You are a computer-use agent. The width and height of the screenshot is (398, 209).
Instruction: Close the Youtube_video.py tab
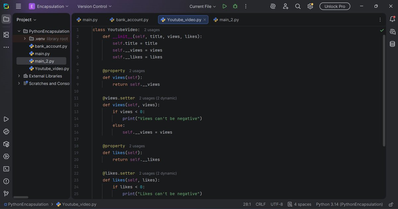click(205, 20)
